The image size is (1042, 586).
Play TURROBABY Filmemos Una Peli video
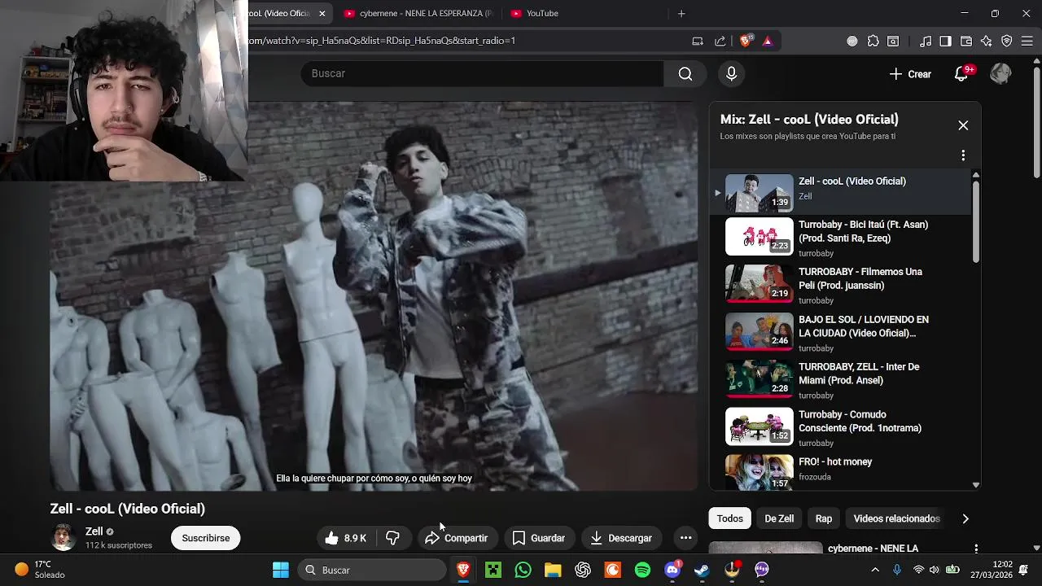[841, 285]
